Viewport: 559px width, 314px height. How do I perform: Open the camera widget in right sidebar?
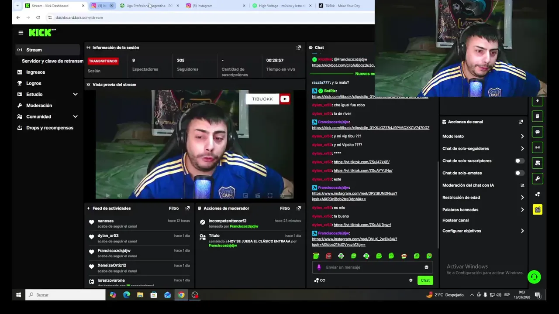pos(538,163)
